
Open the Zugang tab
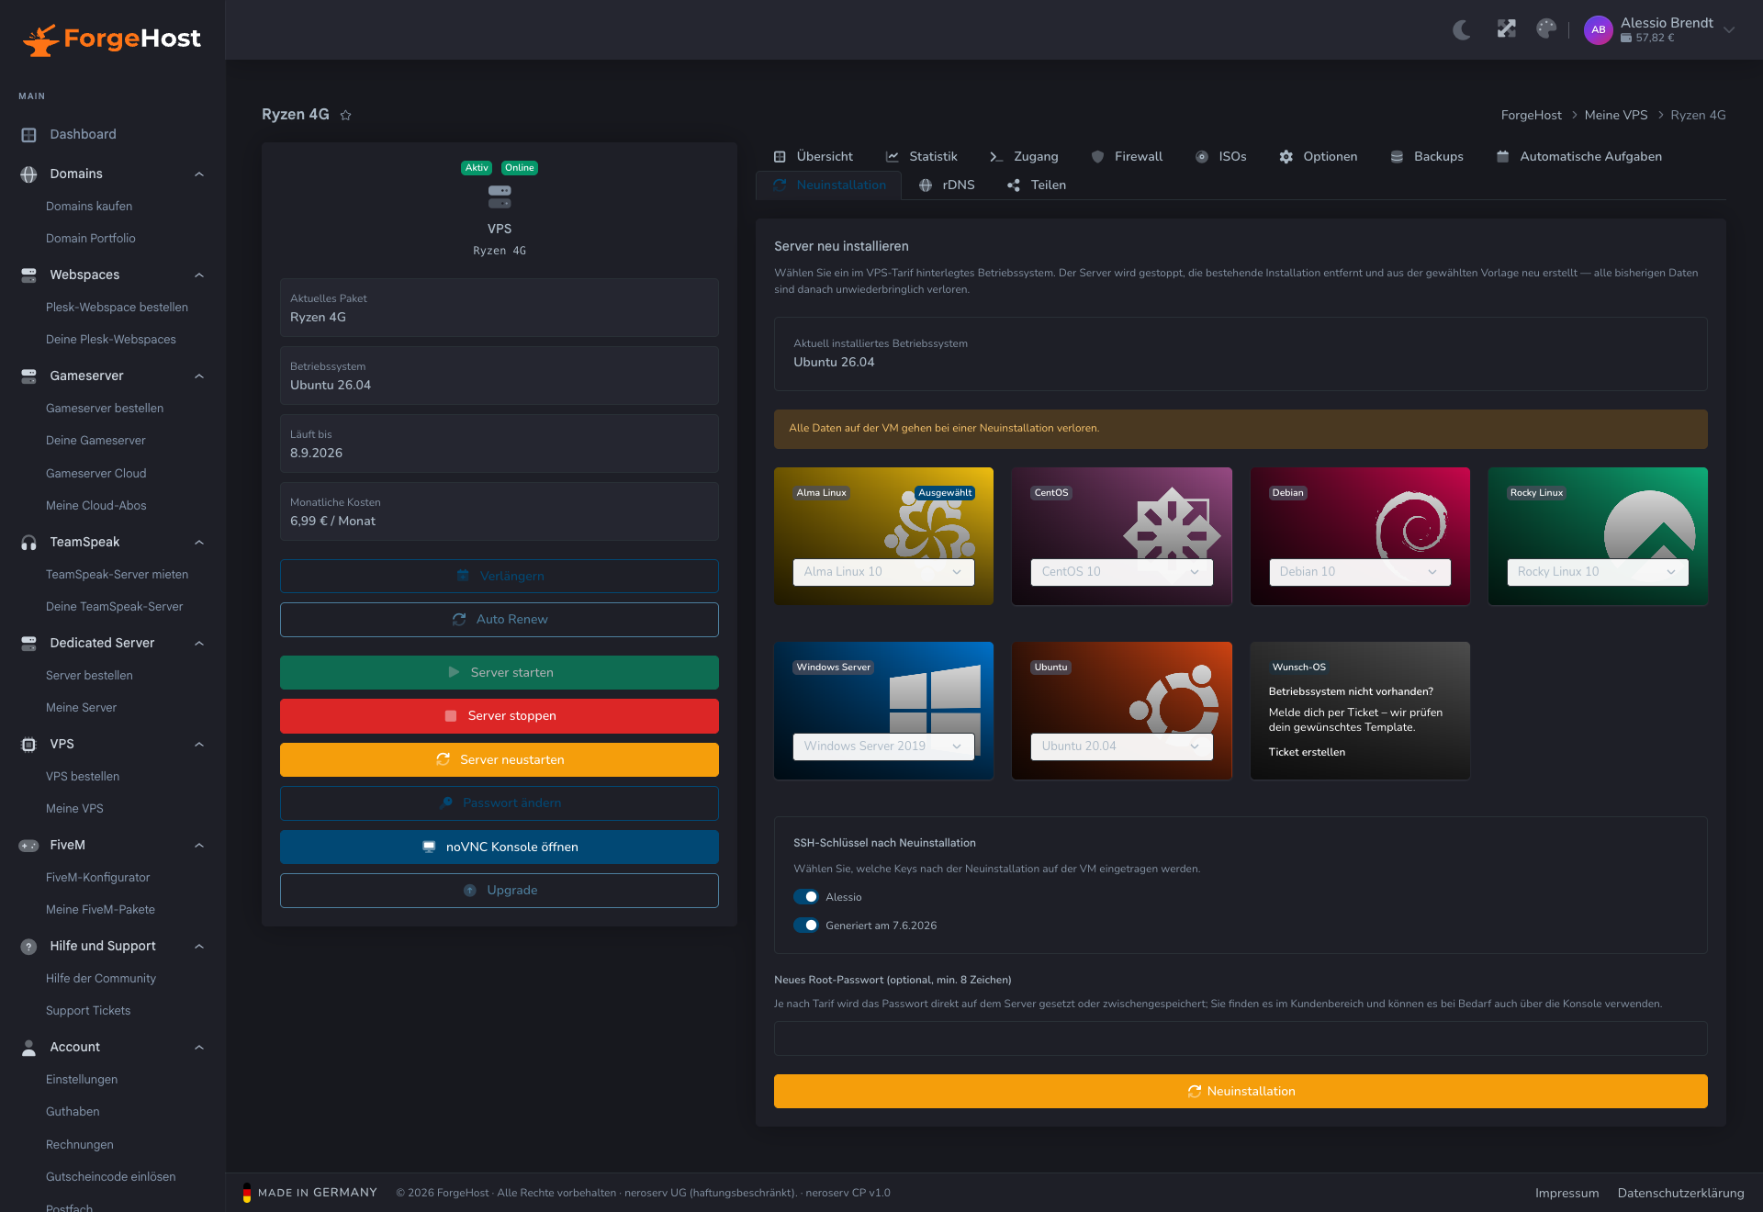[x=1023, y=157]
